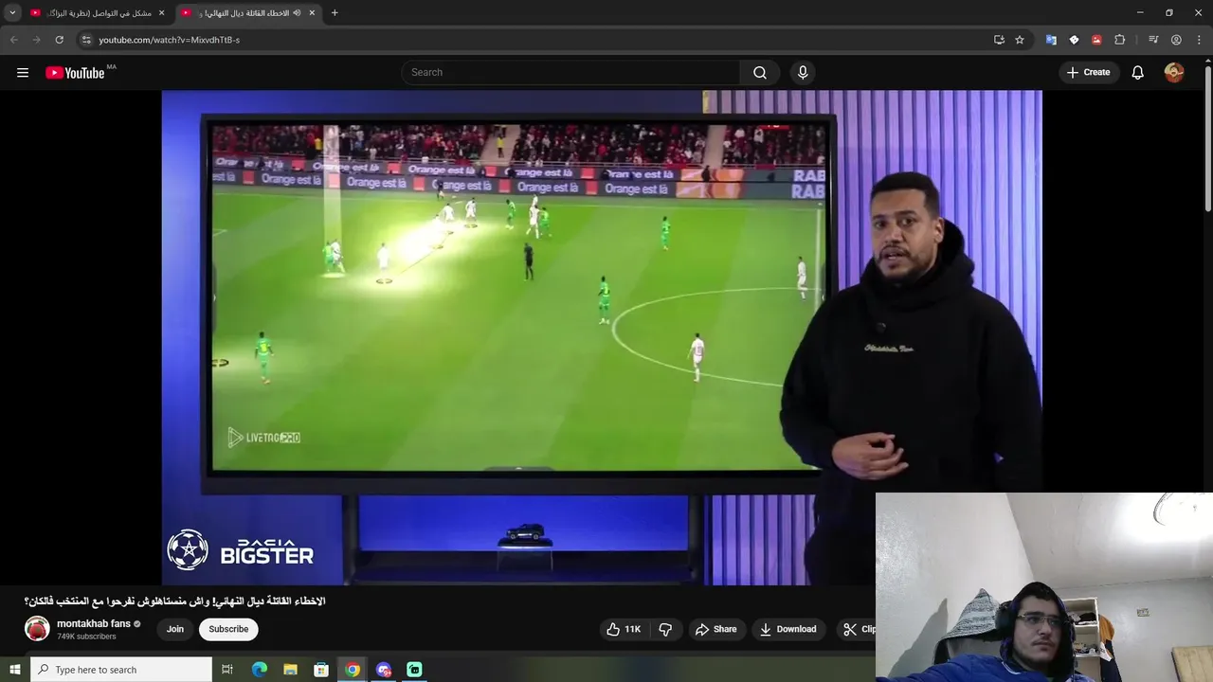The image size is (1213, 682).
Task: Mute tab via speaker icon on tab
Action: (x=297, y=12)
